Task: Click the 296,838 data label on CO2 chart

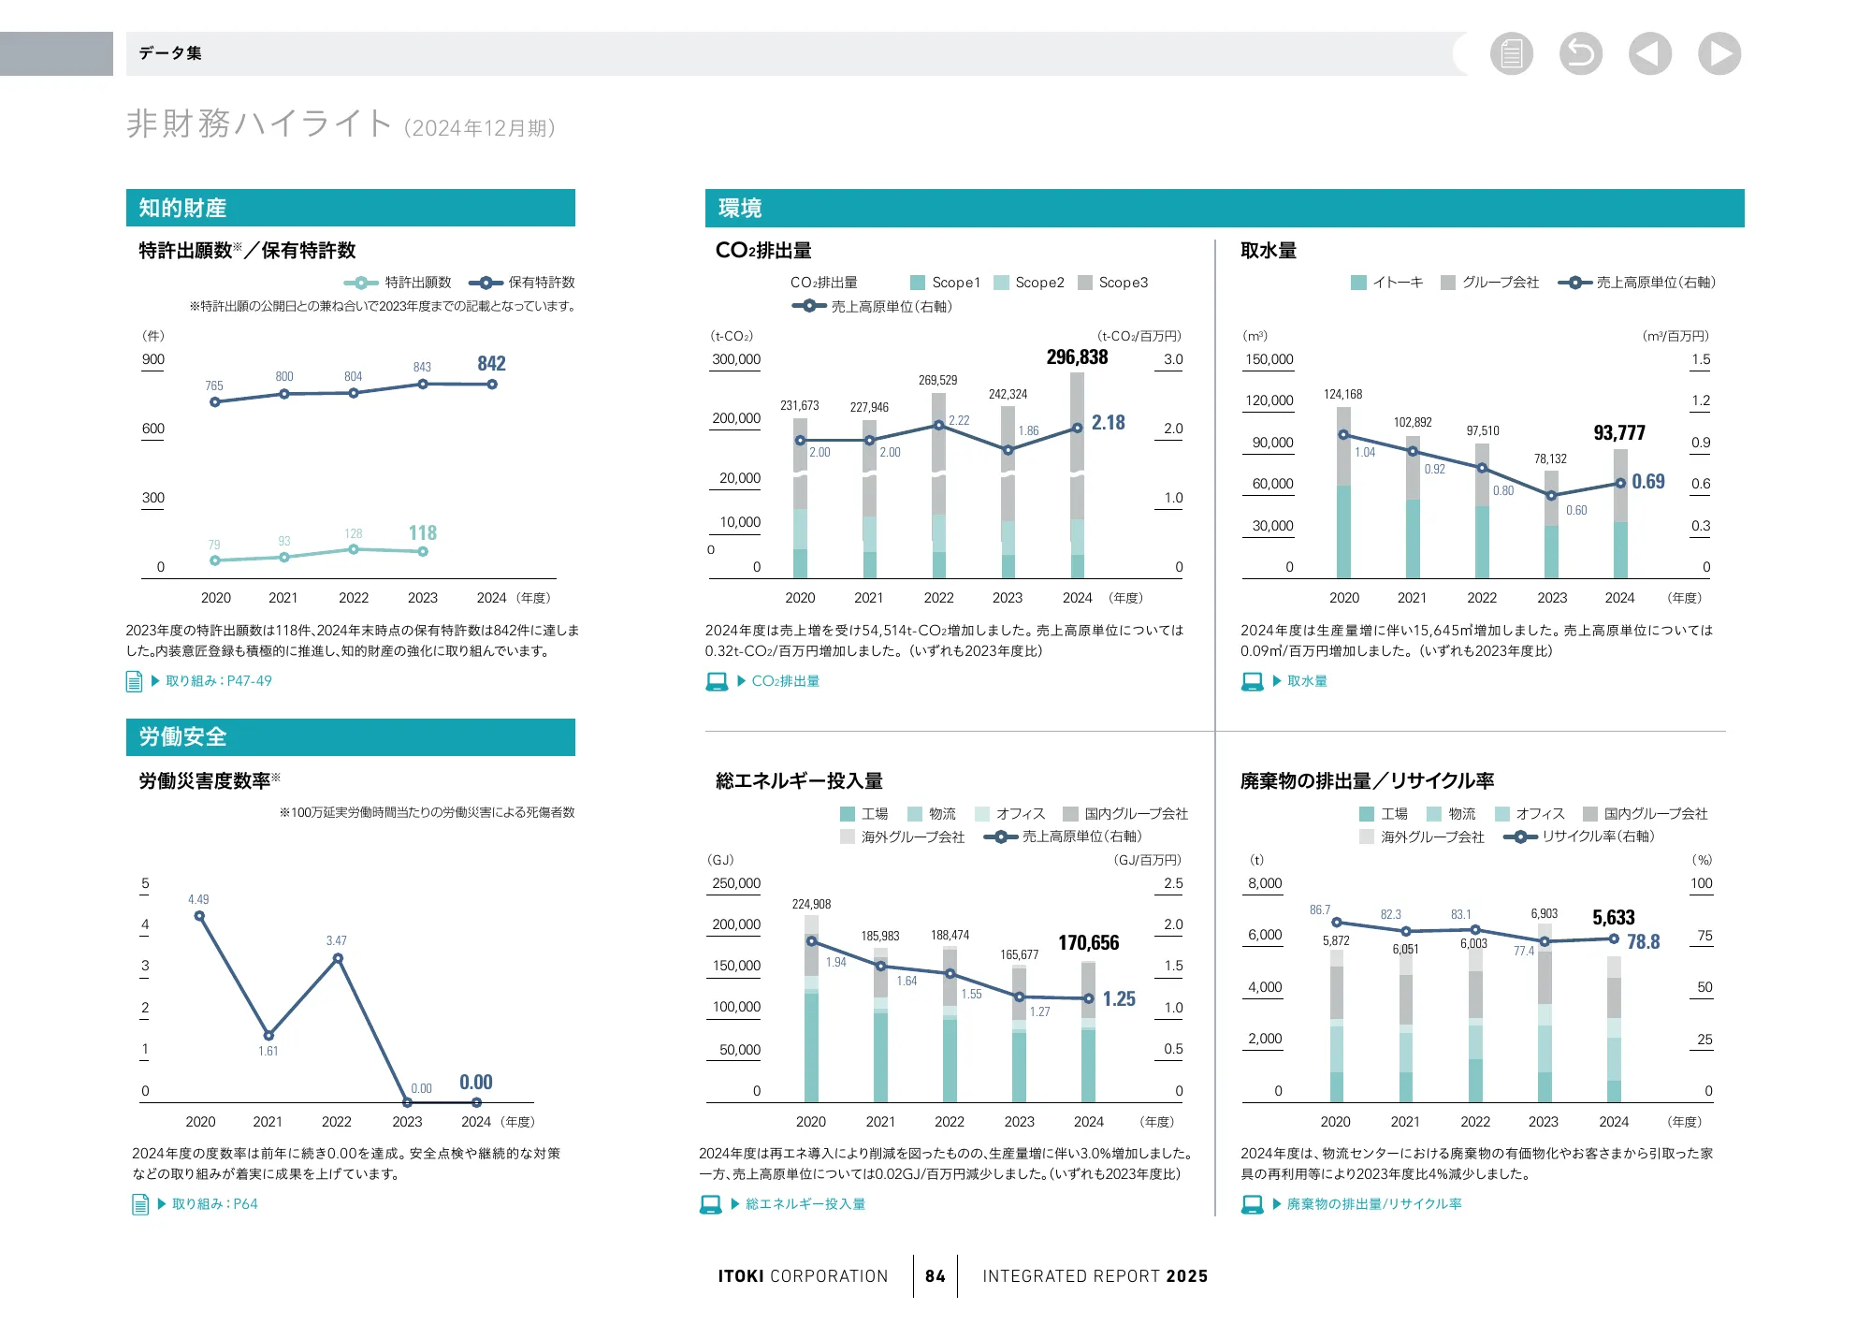Action: (1076, 357)
